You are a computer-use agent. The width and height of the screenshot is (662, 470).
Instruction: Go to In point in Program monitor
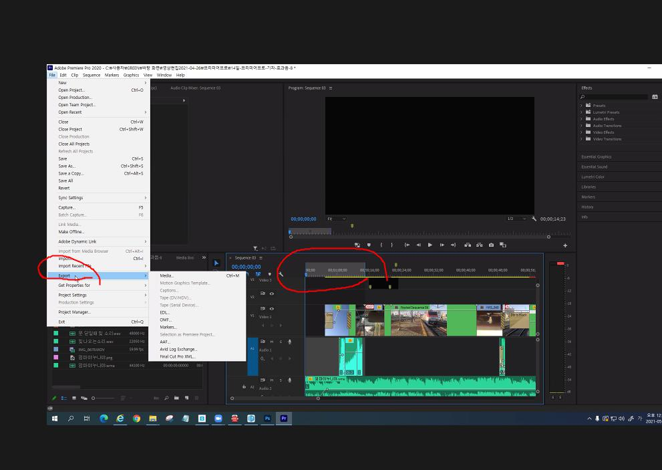tap(407, 245)
